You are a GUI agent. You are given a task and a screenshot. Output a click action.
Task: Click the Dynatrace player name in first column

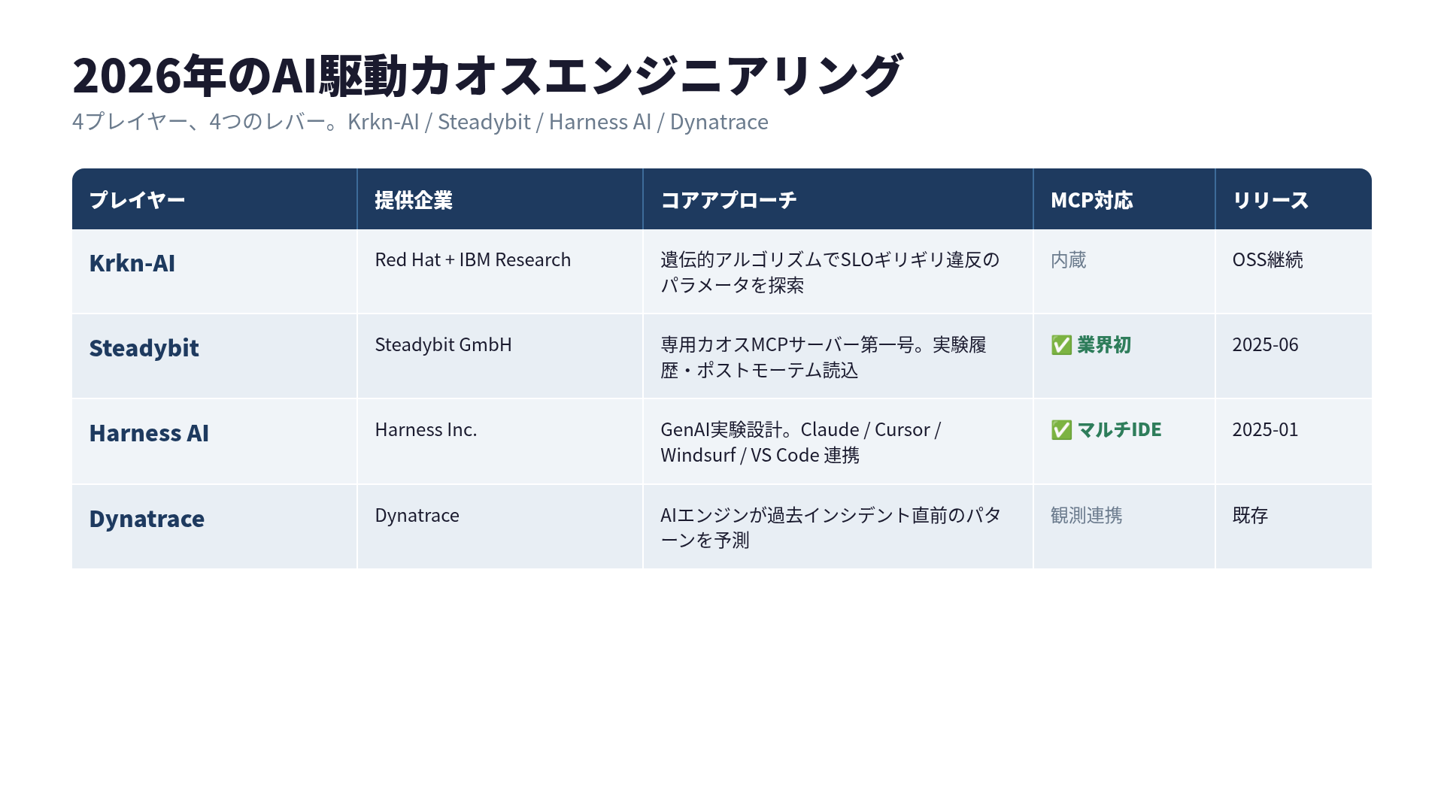147,519
